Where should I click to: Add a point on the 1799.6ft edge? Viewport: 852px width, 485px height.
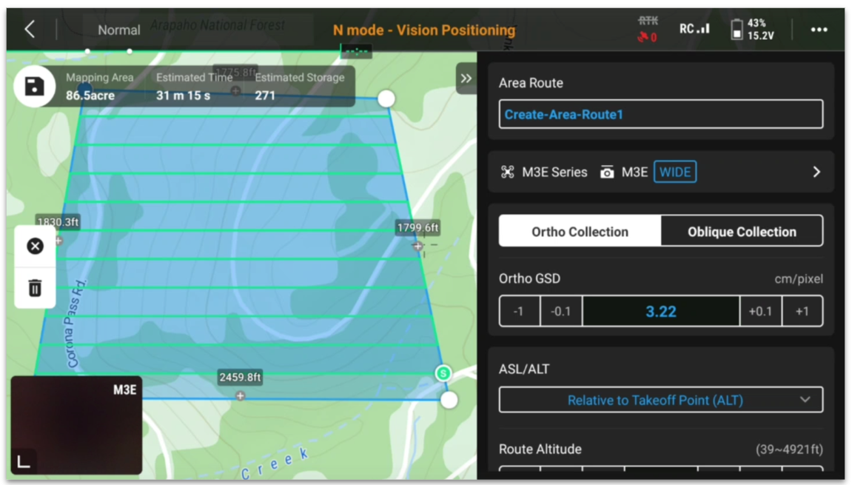(x=417, y=246)
